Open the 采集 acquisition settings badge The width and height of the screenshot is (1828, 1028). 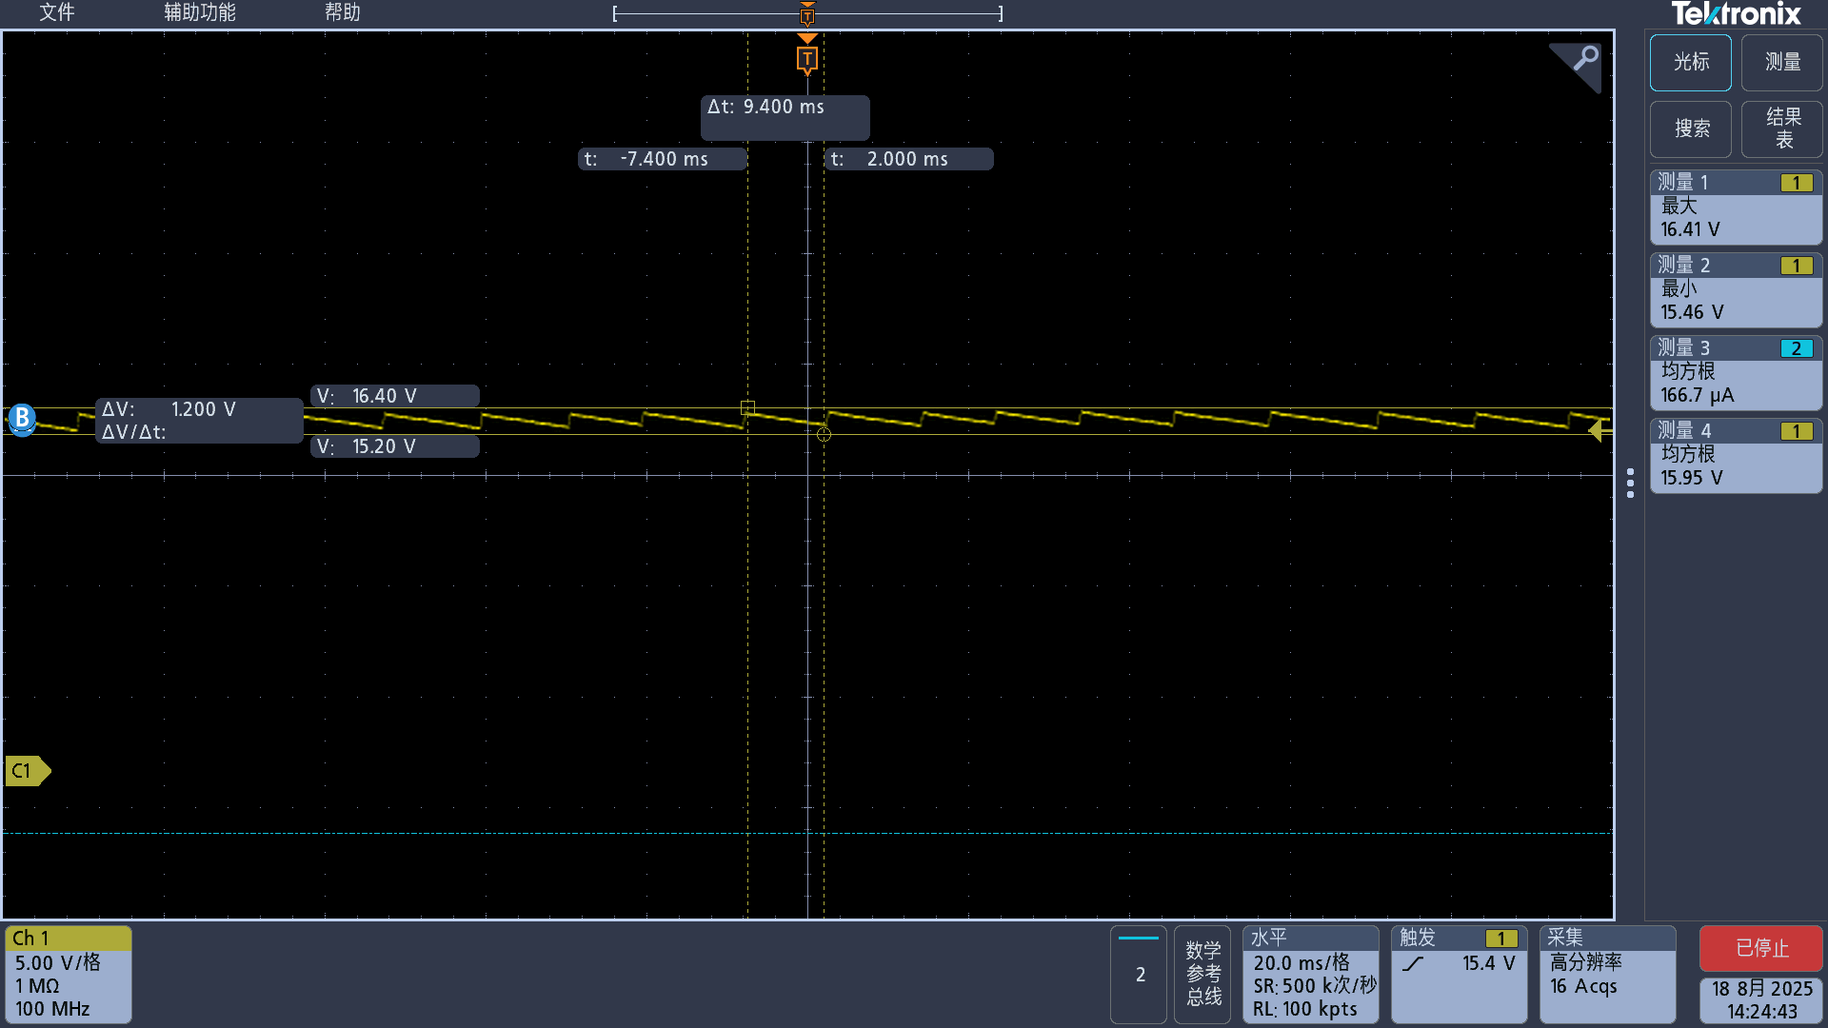[x=1606, y=974]
